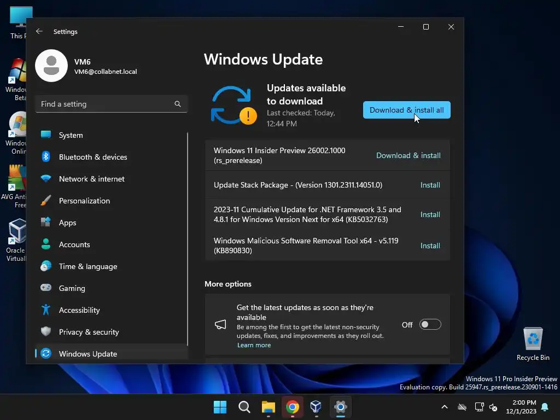Viewport: 560px width, 420px height.
Task: Go back using the Settings back arrow
Action: tap(39, 31)
